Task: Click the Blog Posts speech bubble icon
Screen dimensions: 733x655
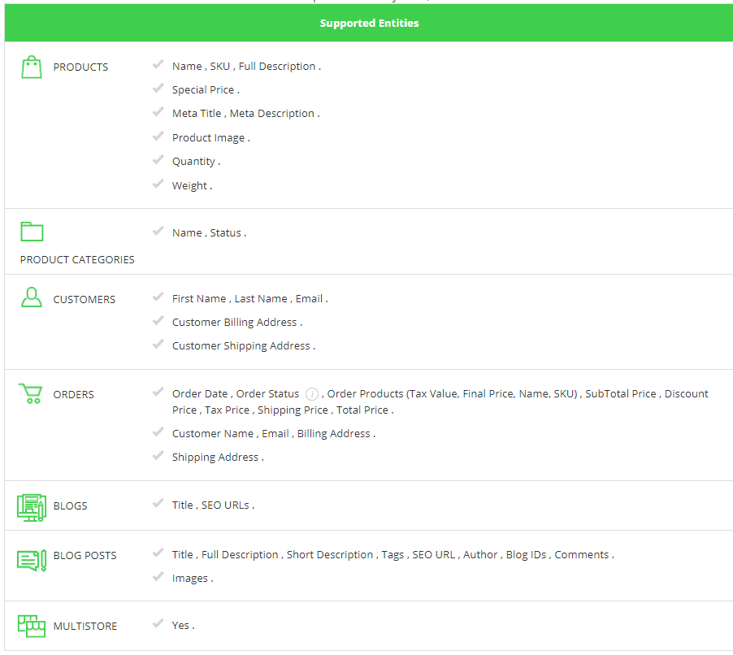Action: 32,559
